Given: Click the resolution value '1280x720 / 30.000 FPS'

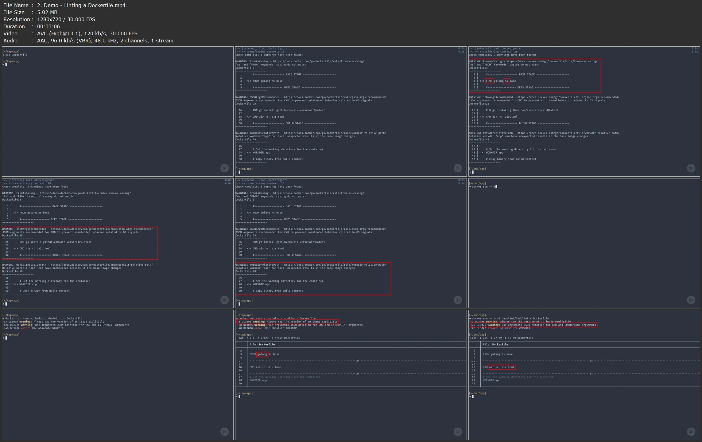Looking at the screenshot, I should click(x=66, y=19).
